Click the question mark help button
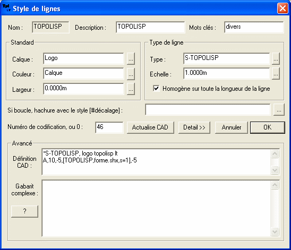This screenshot has height=250, width=291. point(24,211)
